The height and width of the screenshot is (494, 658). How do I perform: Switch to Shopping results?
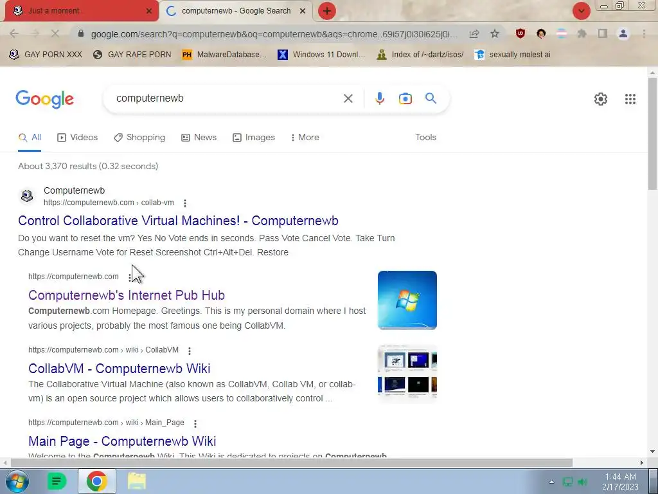click(x=139, y=138)
